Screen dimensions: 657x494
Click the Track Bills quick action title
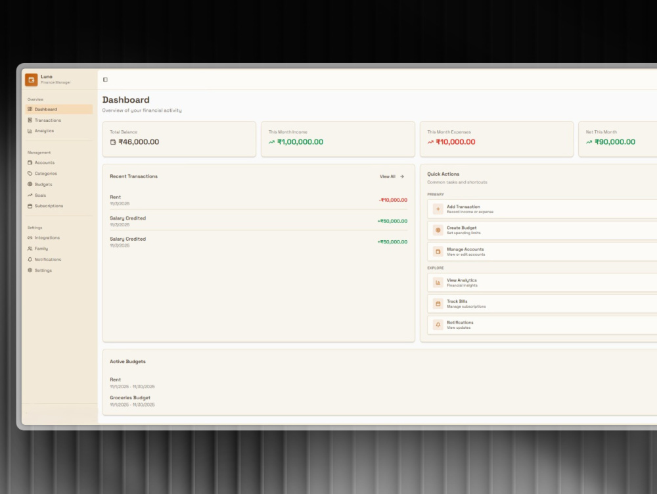(457, 301)
